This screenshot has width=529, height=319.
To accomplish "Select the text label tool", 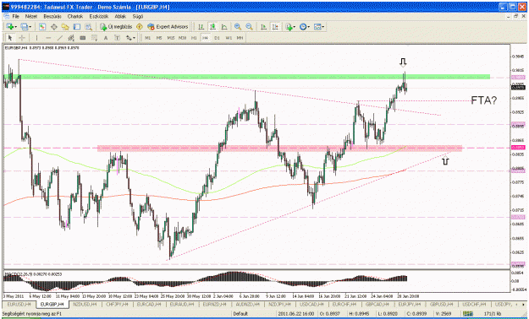I will point(117,38).
